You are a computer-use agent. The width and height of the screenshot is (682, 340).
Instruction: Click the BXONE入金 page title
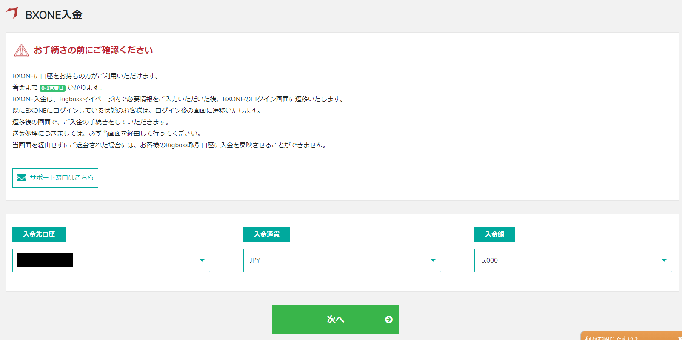click(54, 15)
